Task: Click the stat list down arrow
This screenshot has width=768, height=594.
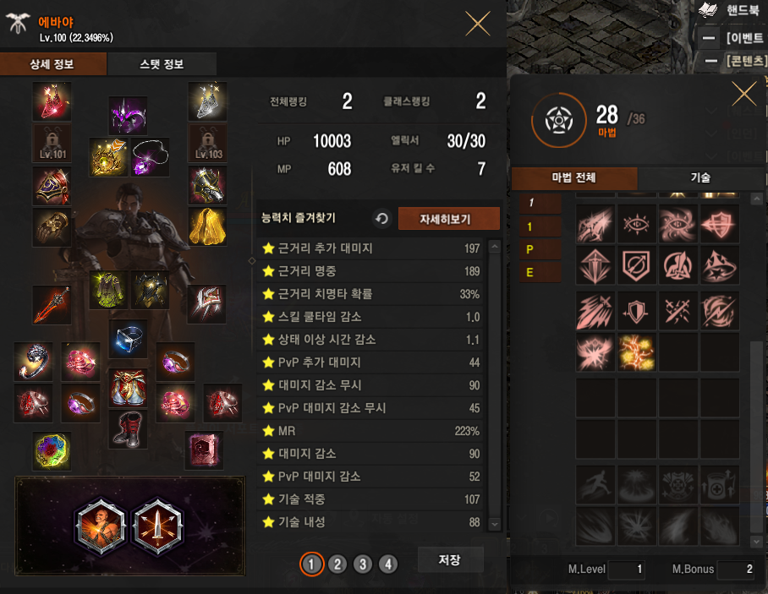Action: 495,524
